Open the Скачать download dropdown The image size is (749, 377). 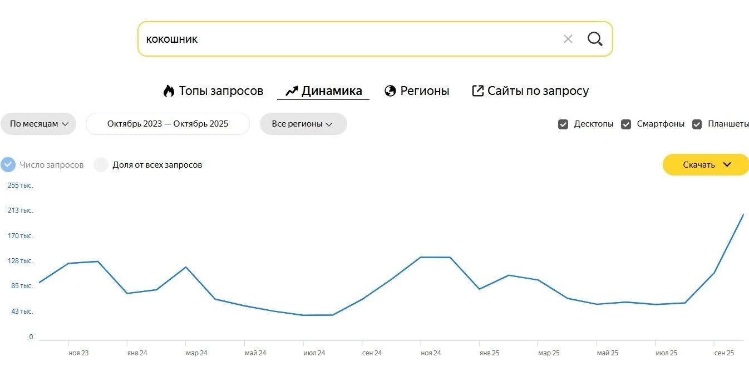pos(706,165)
